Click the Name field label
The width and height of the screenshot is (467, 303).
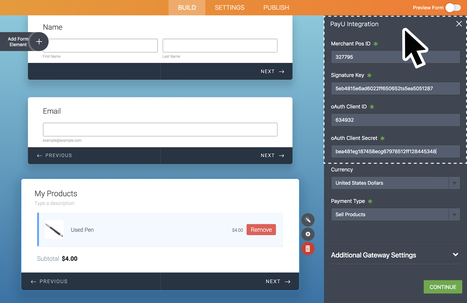53,27
